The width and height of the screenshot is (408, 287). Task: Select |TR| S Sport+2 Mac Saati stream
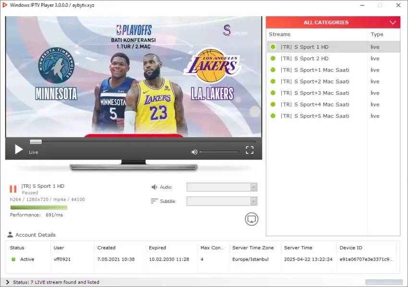(333, 81)
